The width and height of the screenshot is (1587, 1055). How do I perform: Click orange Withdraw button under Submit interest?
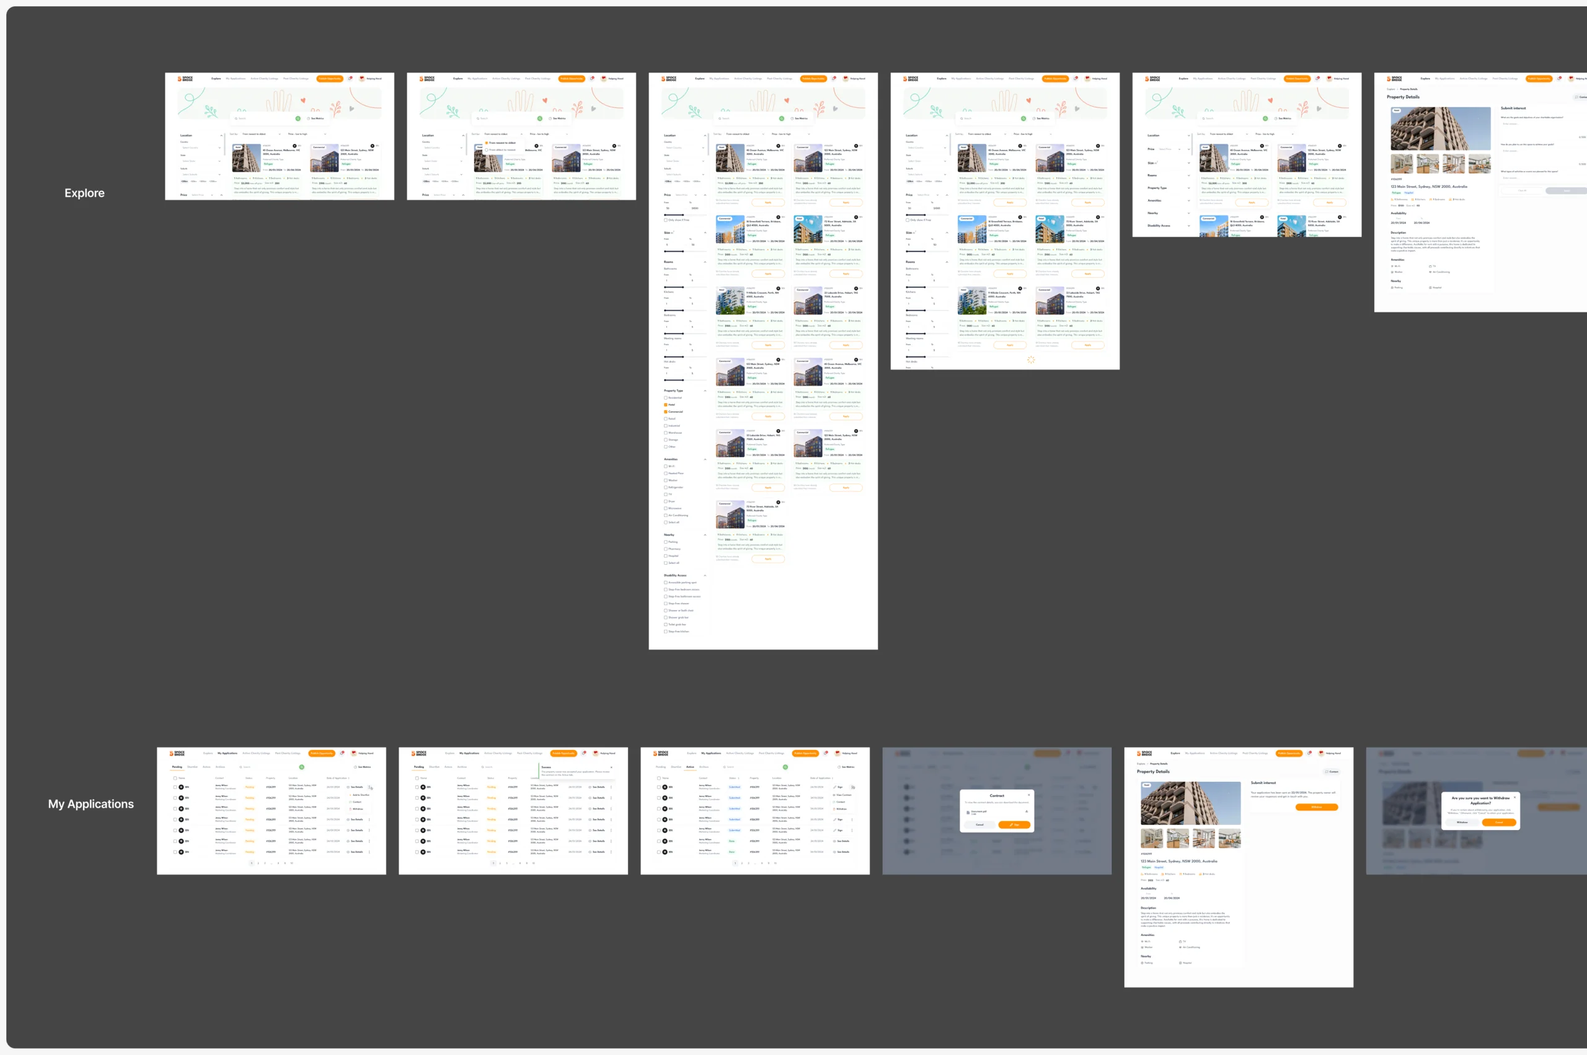(x=1317, y=806)
